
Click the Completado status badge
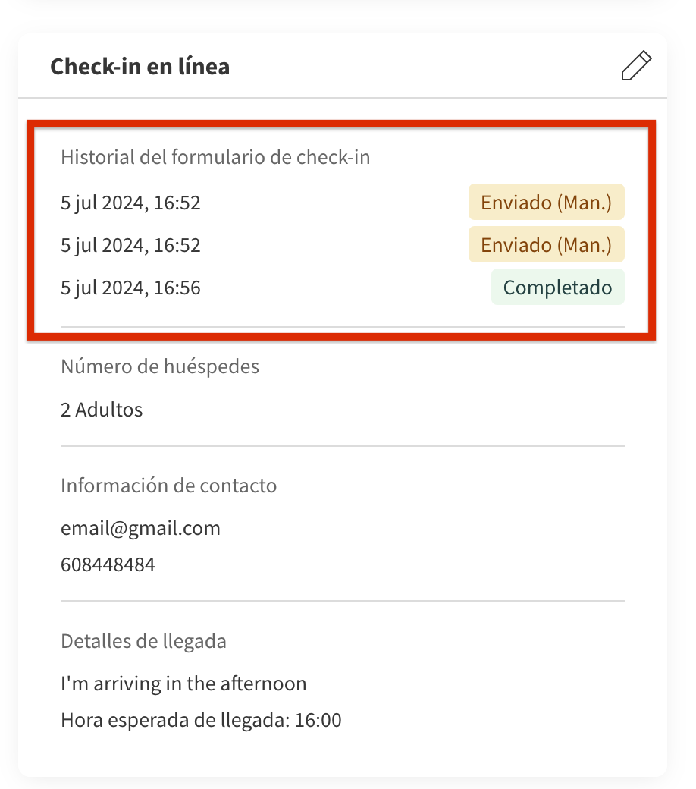point(557,288)
